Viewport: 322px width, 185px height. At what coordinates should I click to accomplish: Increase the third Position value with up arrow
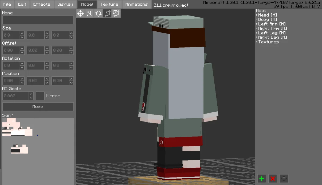point(71,79)
